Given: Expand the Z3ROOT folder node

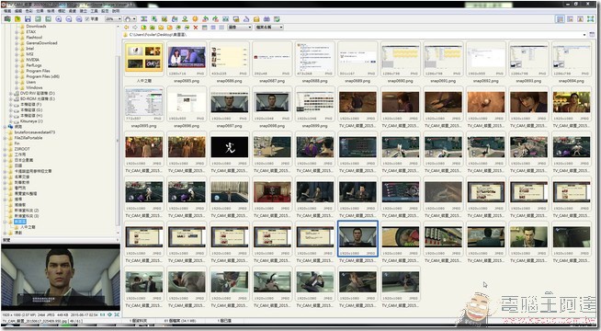Looking at the screenshot, I should (x=5, y=149).
